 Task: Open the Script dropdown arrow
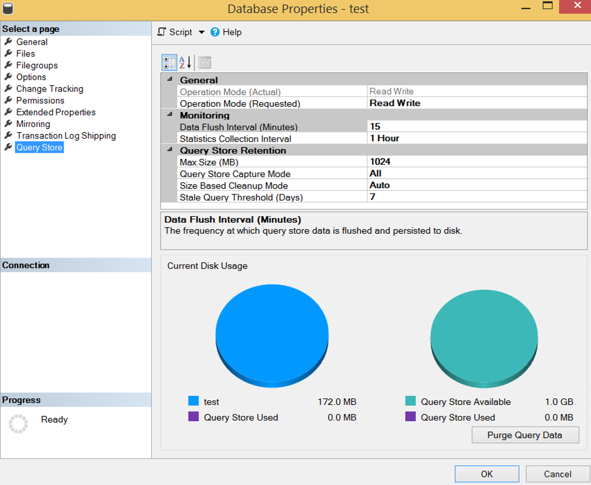point(202,32)
